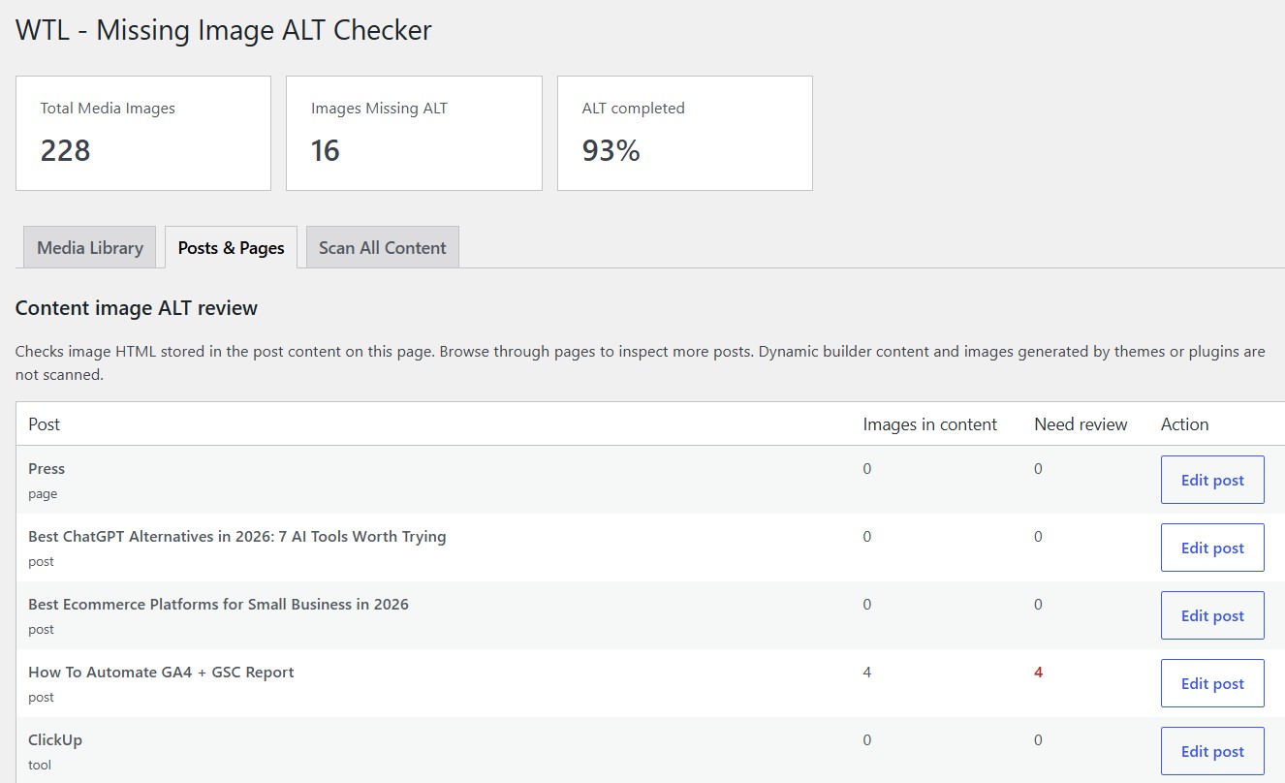Open the ClickUp tool title

55,740
